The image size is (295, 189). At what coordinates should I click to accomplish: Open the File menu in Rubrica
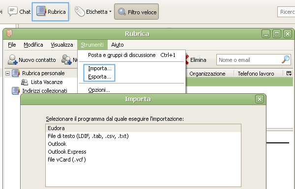pos(12,45)
